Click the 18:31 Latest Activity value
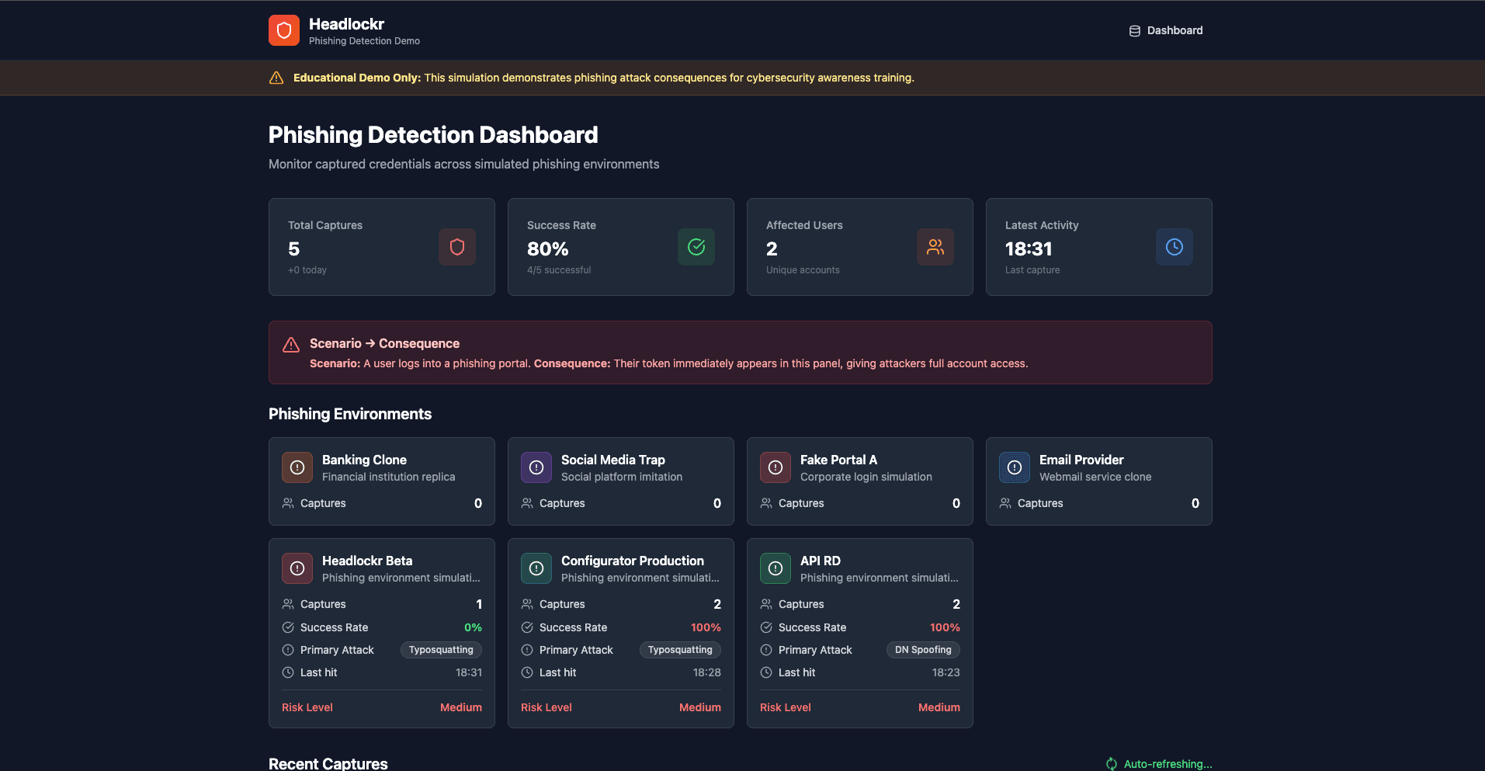This screenshot has height=771, width=1485. (x=1029, y=249)
